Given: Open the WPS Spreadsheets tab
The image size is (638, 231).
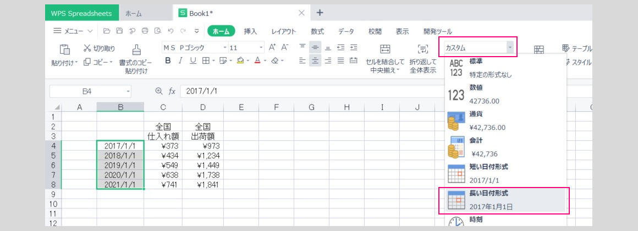Looking at the screenshot, I should (82, 13).
